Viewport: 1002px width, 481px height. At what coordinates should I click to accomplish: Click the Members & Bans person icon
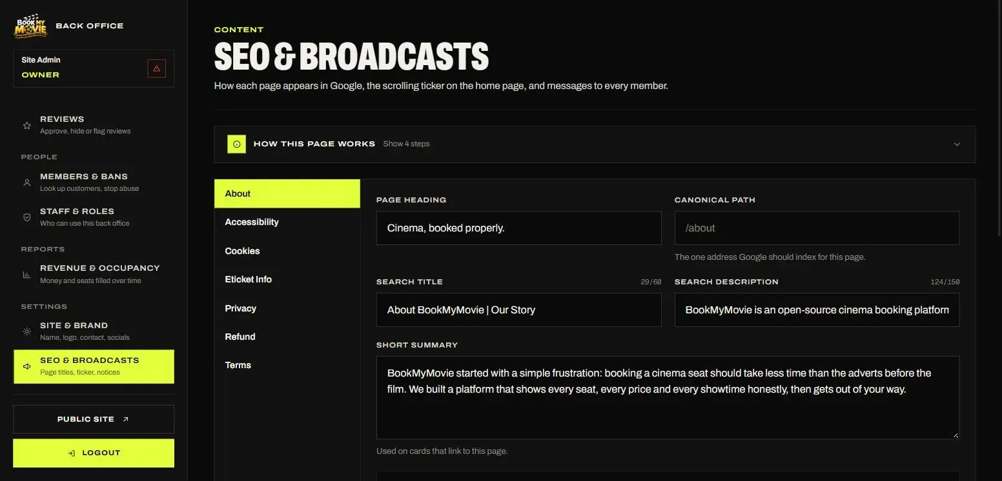26,183
